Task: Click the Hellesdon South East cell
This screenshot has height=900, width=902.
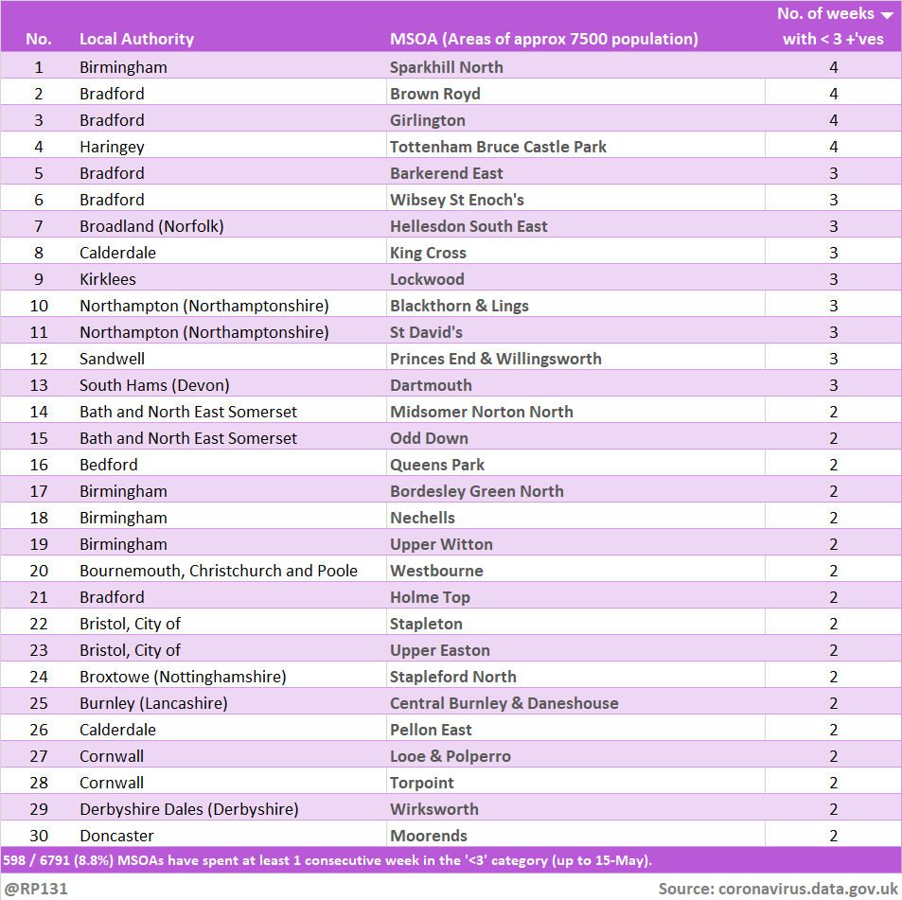Action: click(x=469, y=226)
